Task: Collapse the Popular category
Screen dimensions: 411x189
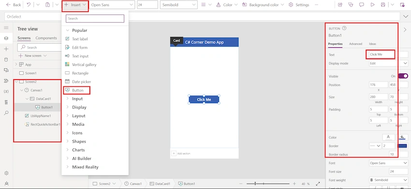Action: 68,30
